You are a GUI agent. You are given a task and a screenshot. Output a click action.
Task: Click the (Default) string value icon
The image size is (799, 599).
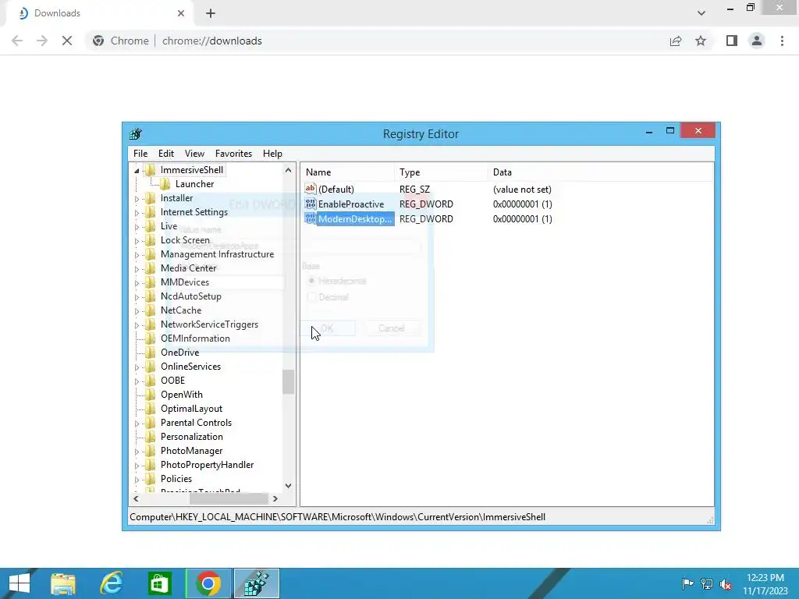pyautogui.click(x=311, y=189)
